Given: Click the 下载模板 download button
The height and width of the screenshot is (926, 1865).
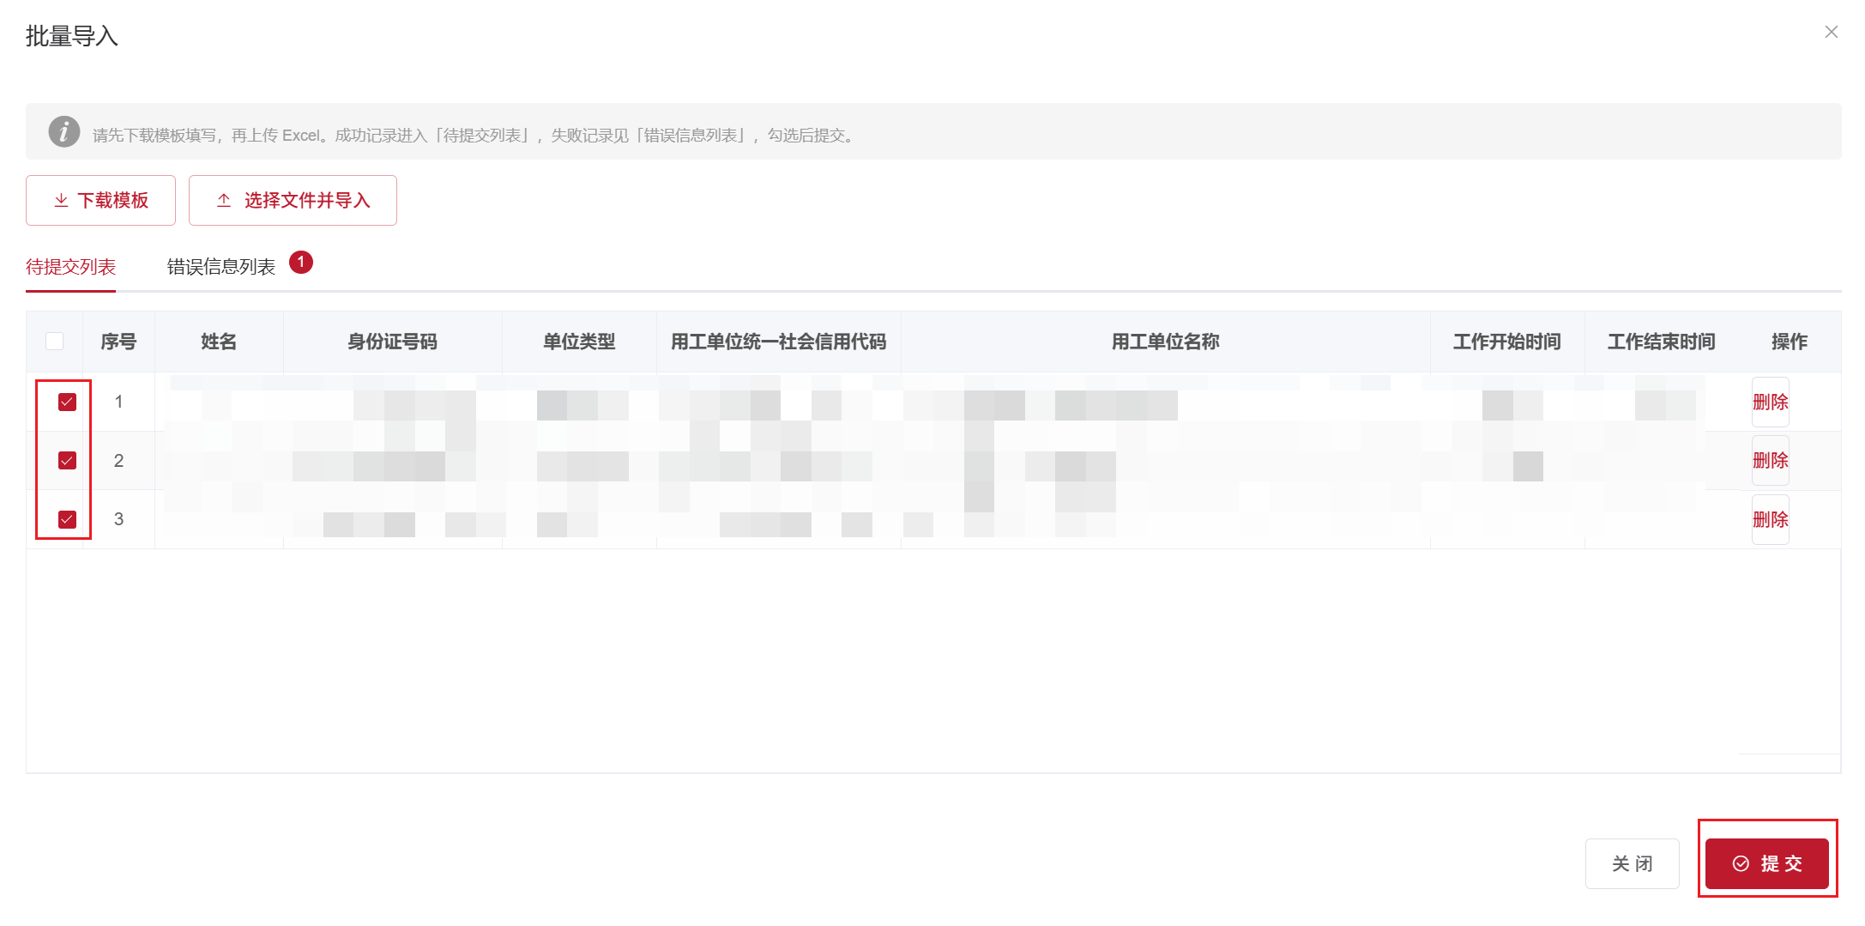Looking at the screenshot, I should click(x=100, y=201).
